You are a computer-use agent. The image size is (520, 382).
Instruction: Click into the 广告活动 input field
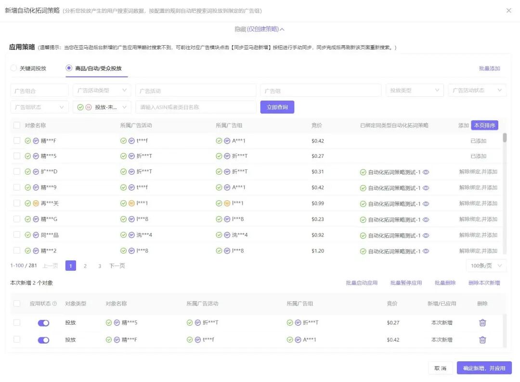click(195, 90)
